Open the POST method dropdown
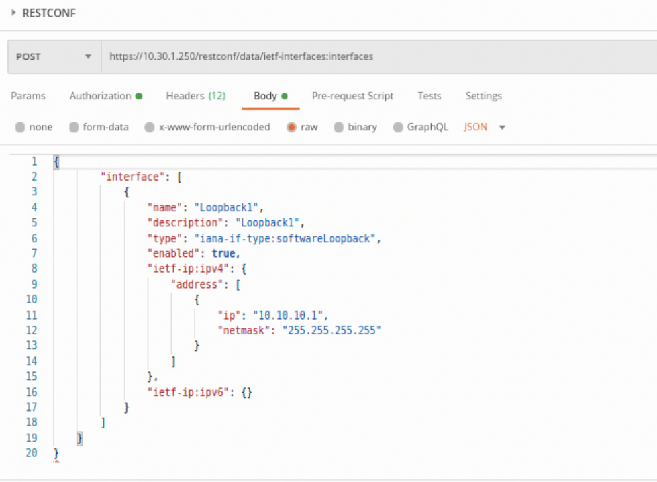Screen dimensions: 657x482 tap(54, 57)
